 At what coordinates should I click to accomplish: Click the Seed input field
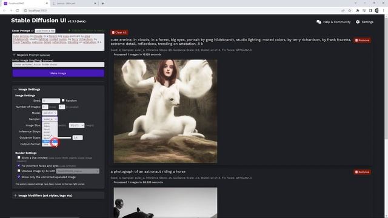[x=51, y=101]
